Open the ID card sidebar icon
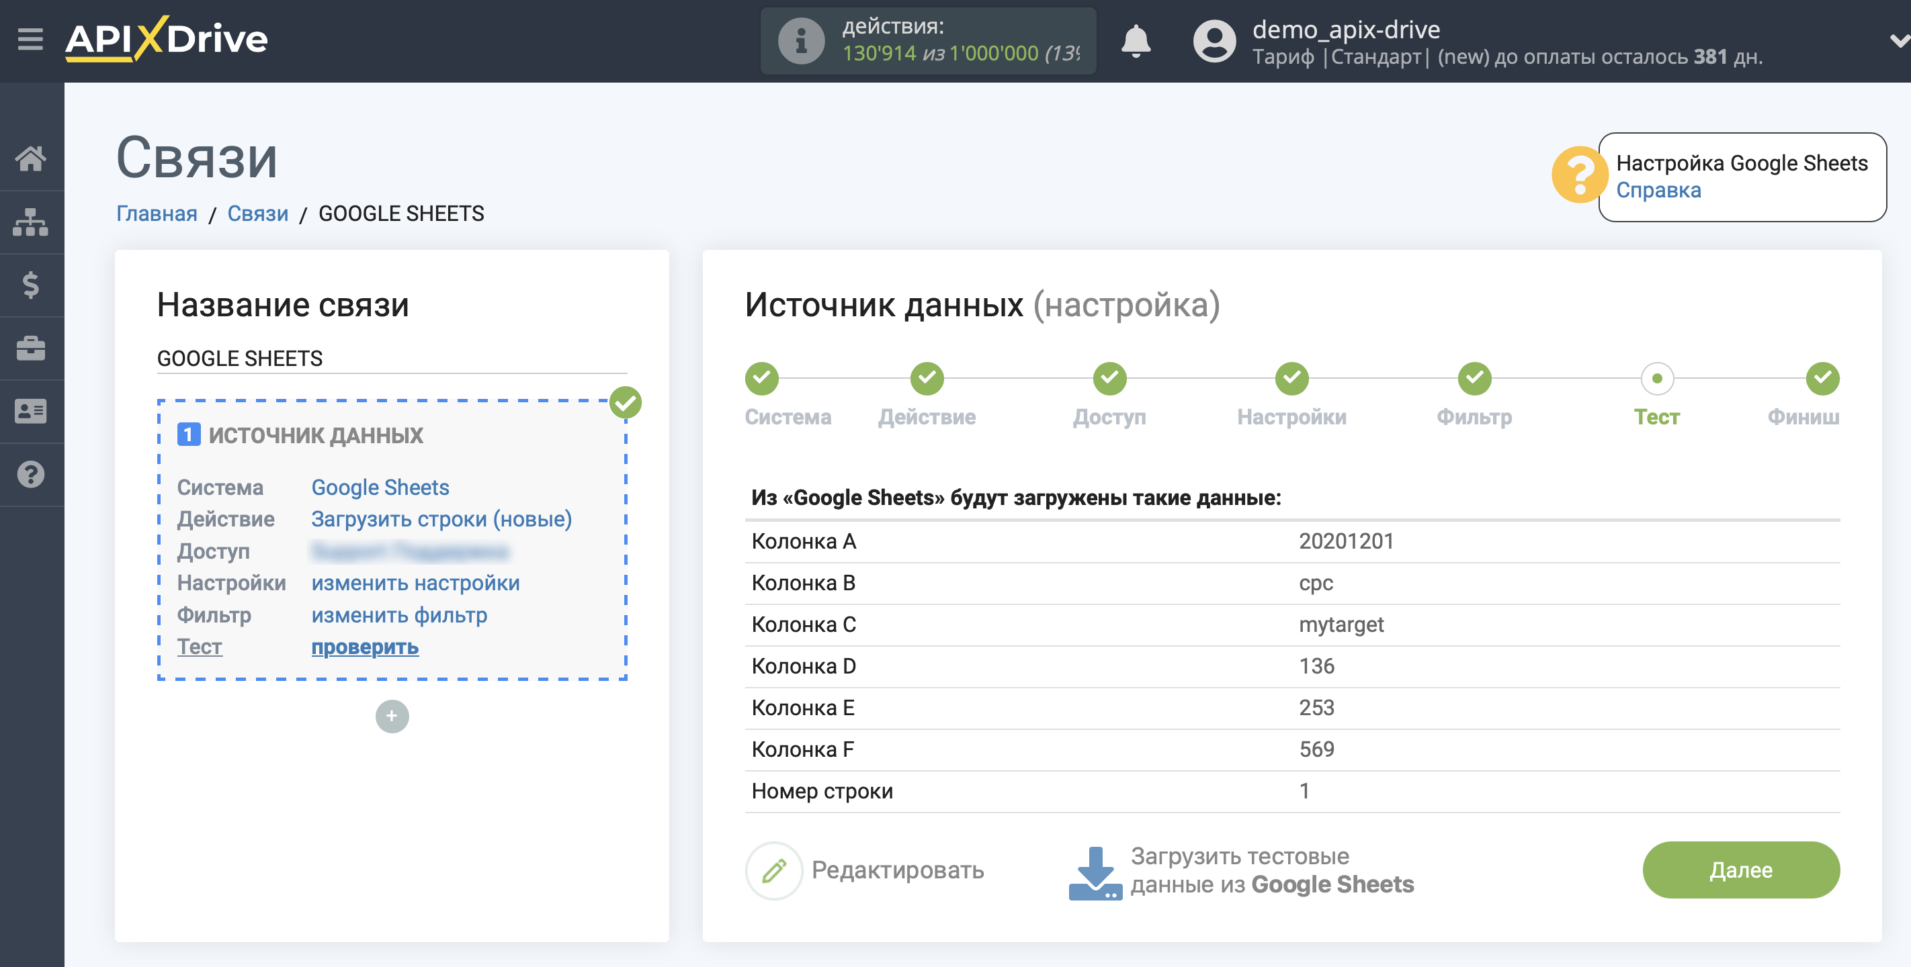This screenshot has height=967, width=1911. (x=30, y=411)
